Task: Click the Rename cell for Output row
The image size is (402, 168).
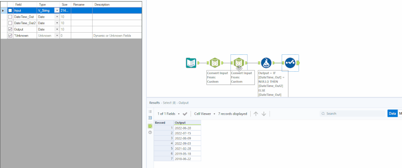Action: (82, 29)
